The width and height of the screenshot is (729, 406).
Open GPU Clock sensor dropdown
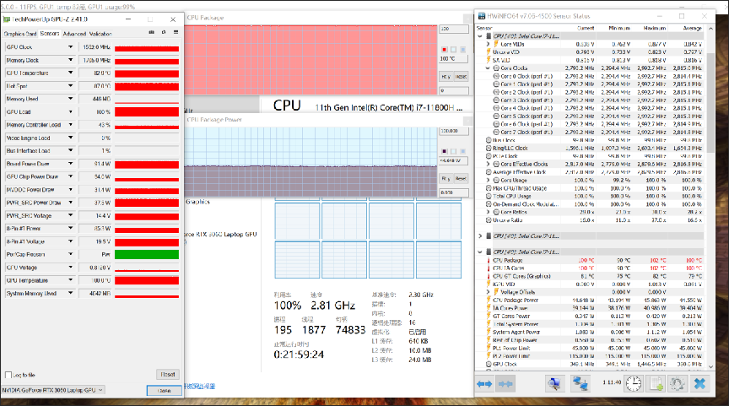71,47
